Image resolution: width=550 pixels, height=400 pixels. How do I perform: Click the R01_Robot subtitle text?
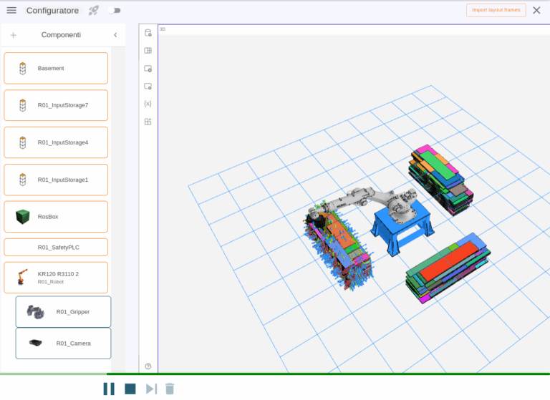(51, 282)
